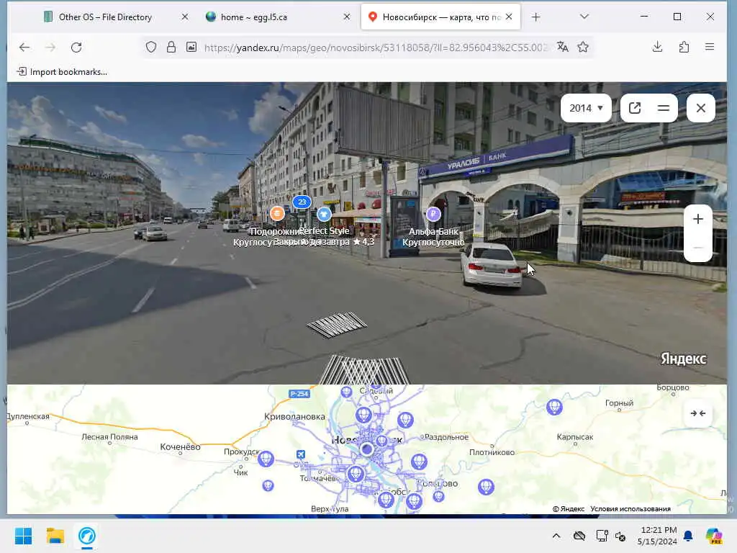Viewport: 737px width, 553px height.
Task: Open the muted volume tray icon
Action: click(620, 536)
